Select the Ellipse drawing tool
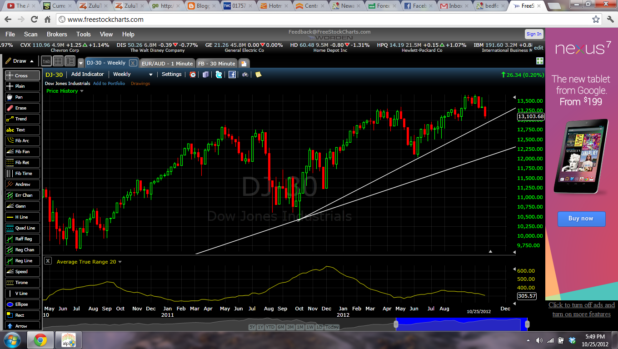 coord(22,304)
